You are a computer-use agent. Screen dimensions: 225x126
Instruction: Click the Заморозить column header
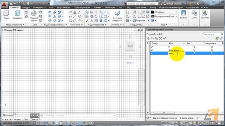pyautogui.click(x=210, y=43)
